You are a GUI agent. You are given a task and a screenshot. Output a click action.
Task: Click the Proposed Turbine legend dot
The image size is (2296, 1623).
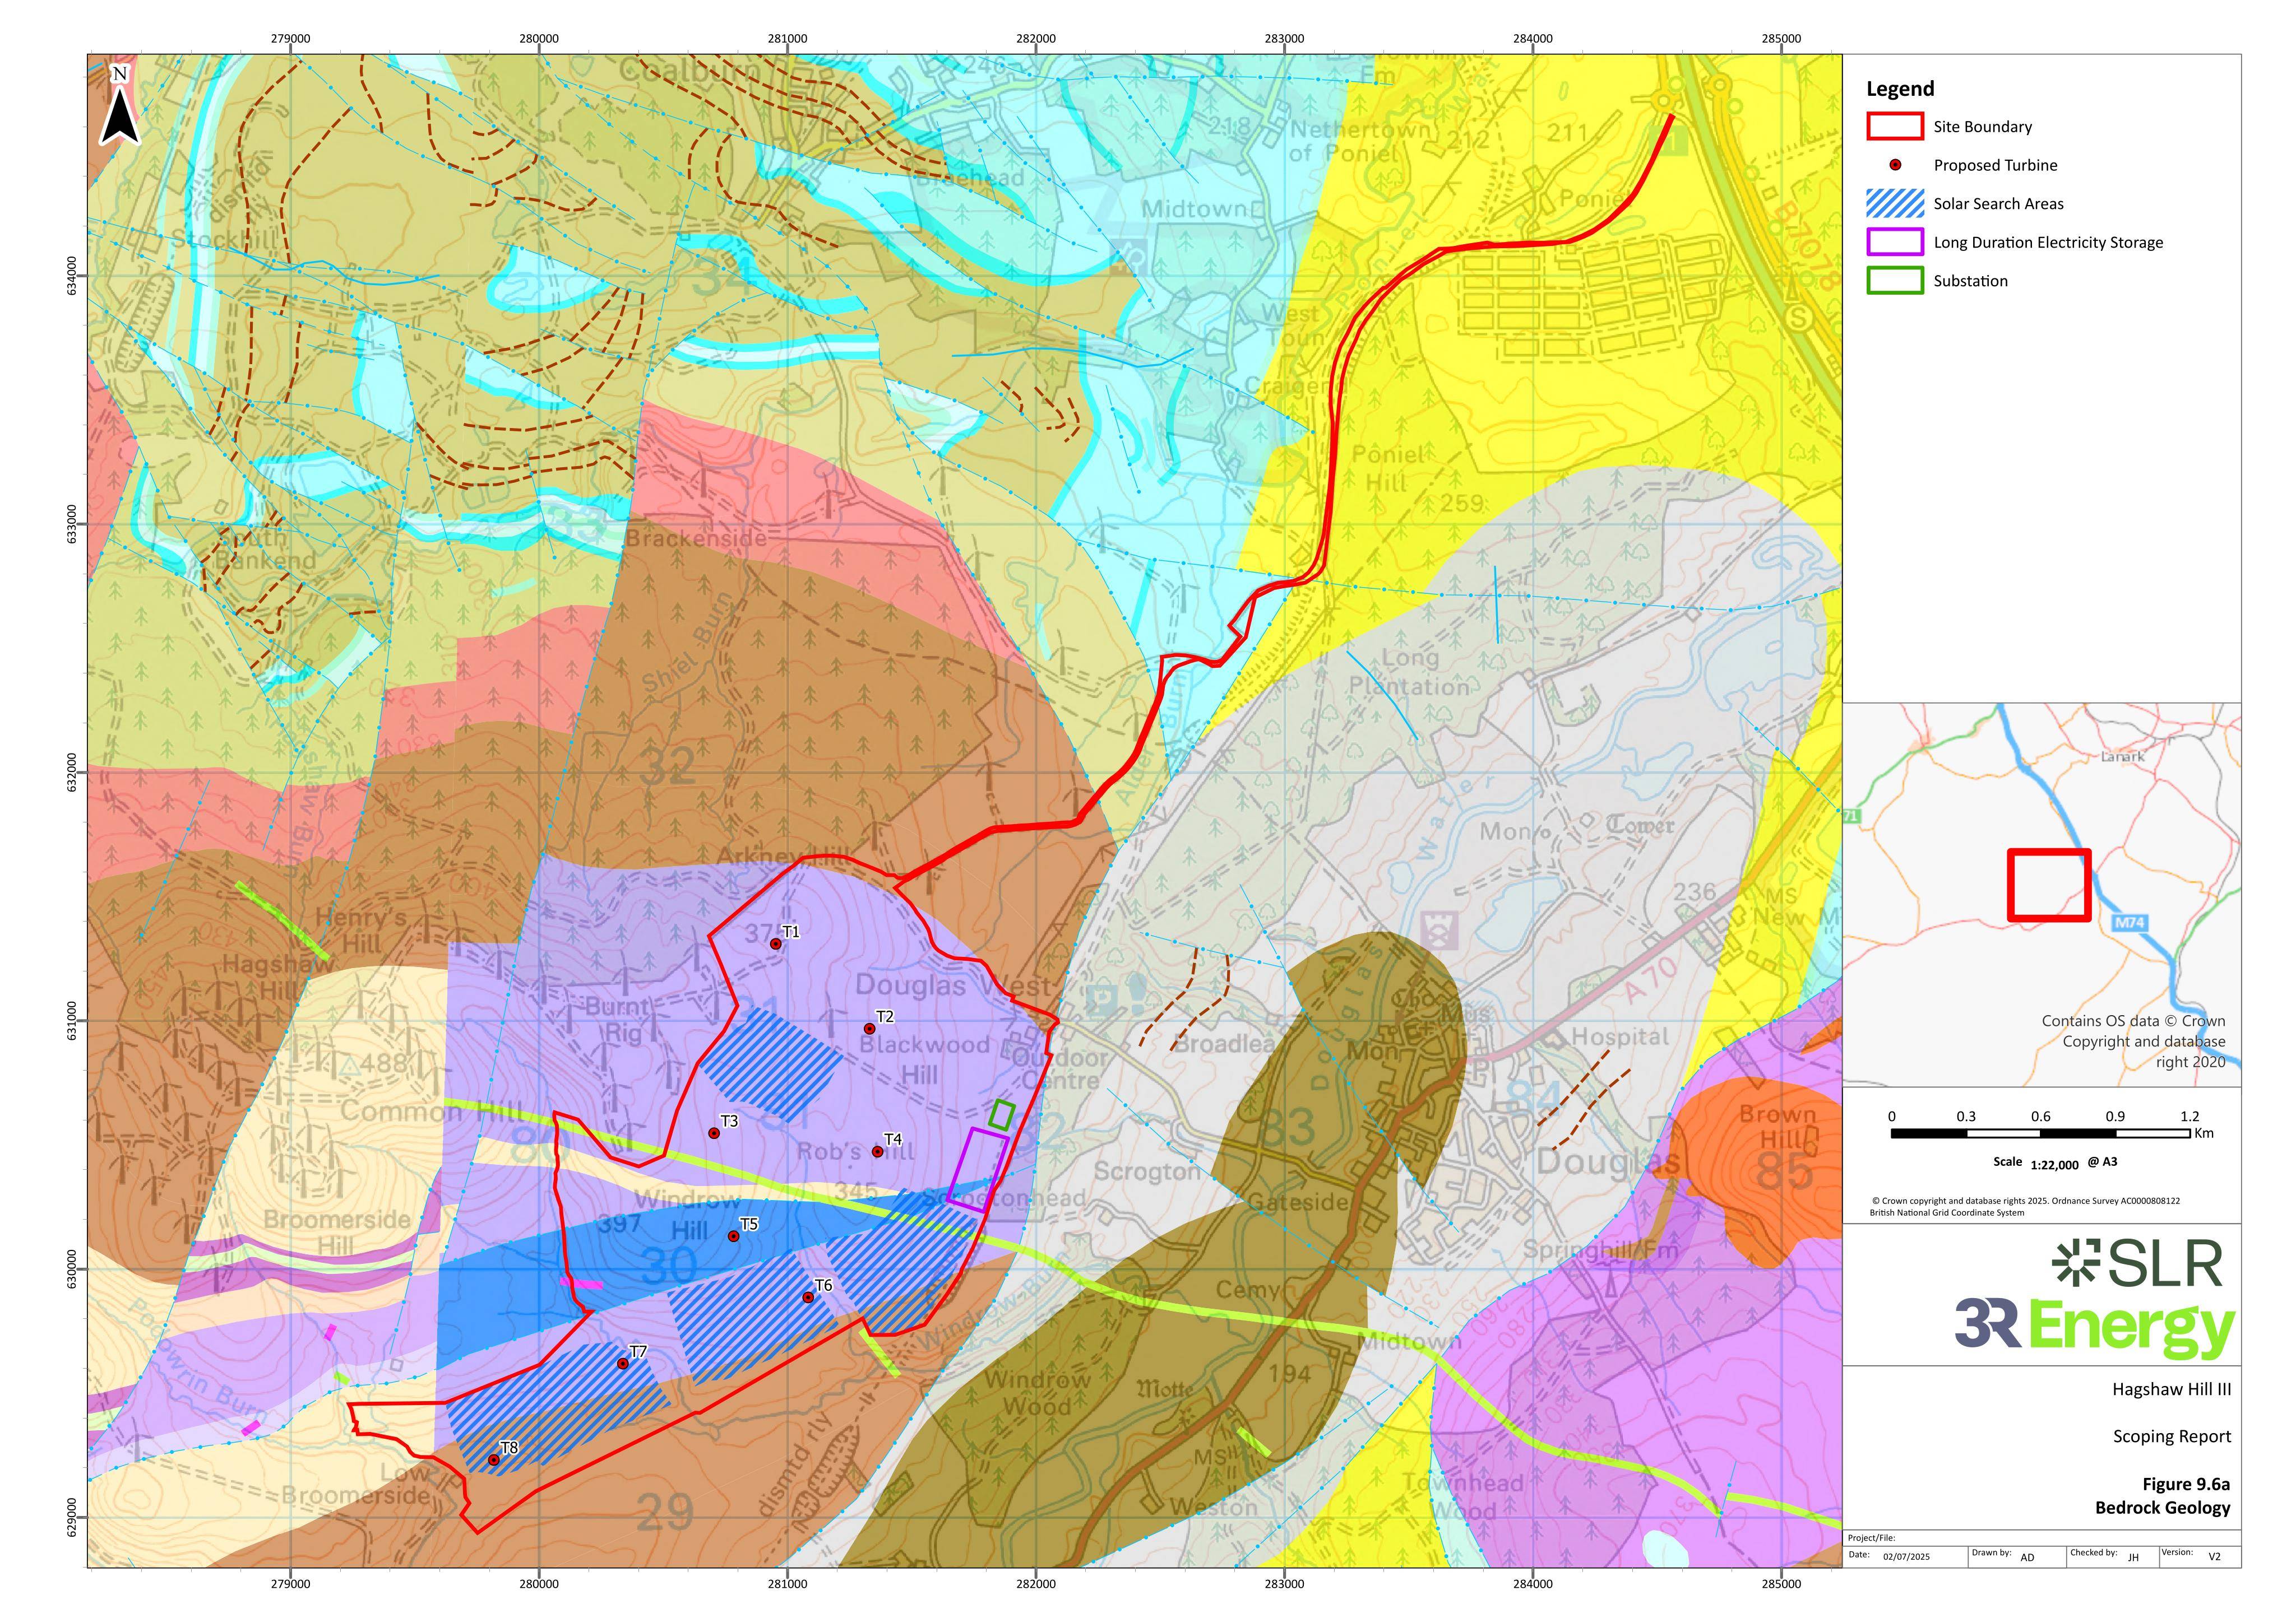click(x=1894, y=165)
